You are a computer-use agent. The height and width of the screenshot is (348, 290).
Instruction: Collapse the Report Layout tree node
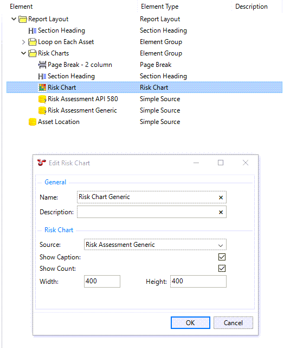click(x=14, y=19)
